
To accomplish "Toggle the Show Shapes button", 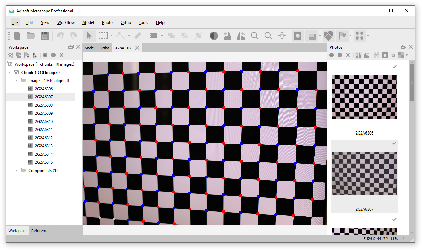I will click(x=328, y=35).
